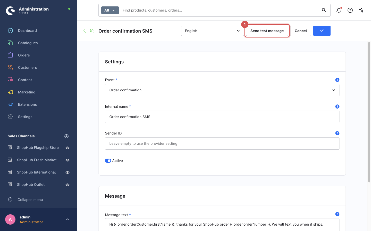Open ShopHub Outlet channel
This screenshot has height=231, width=371.
(x=31, y=185)
